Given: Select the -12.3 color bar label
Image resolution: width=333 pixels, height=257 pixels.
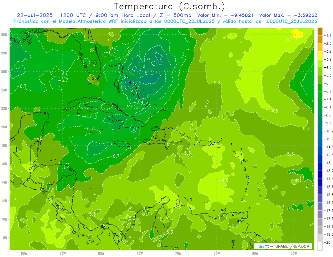Looking at the screenshot, I should click(x=329, y=155).
